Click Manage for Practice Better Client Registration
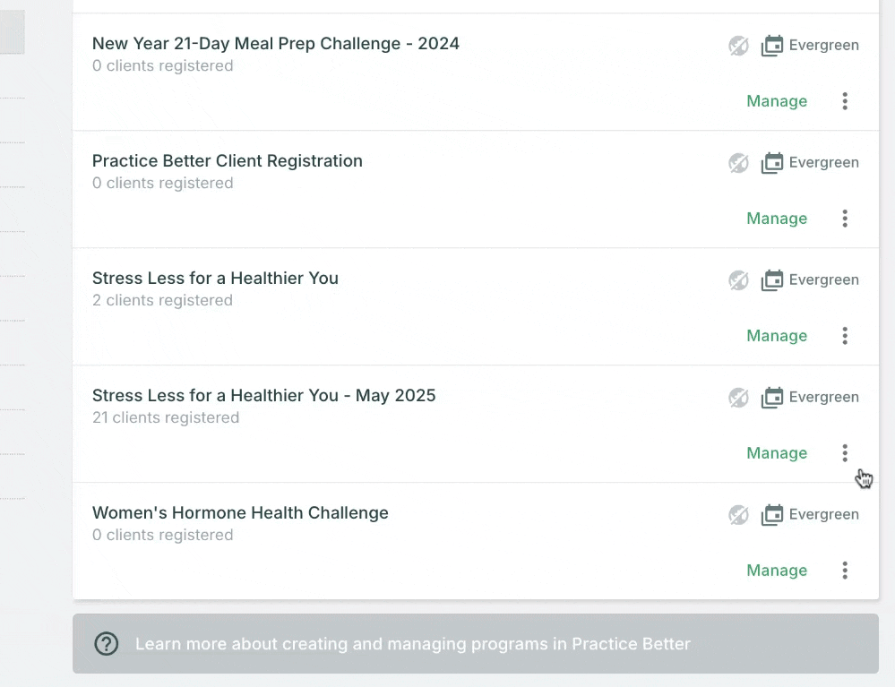Image resolution: width=895 pixels, height=687 pixels. [x=777, y=219]
